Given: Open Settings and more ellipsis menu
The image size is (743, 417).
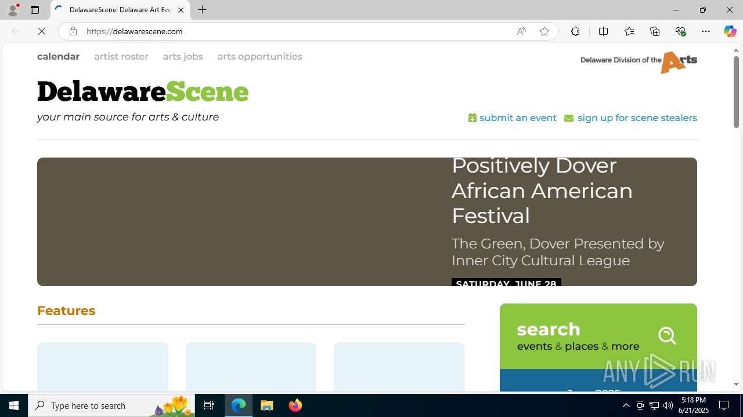Looking at the screenshot, I should (706, 31).
